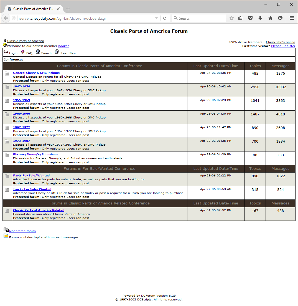Click the folder icon beside 1947-1954 forum
Screen dimensions: 298x306
[7, 87]
